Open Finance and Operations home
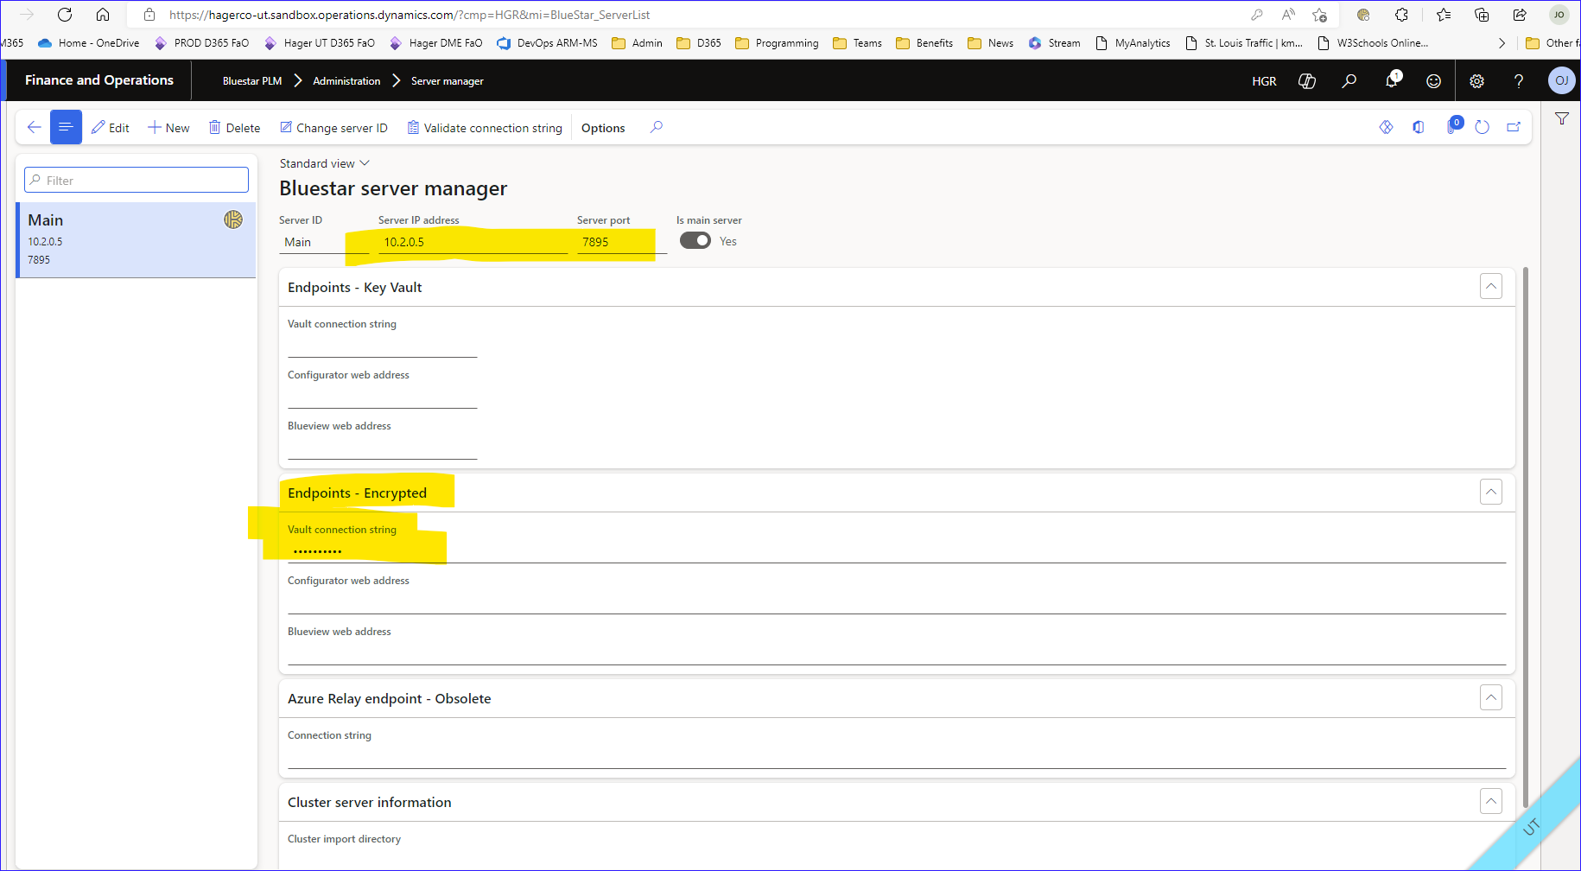The image size is (1581, 871). [99, 79]
